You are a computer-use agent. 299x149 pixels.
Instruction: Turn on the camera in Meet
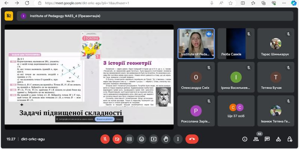(117, 139)
